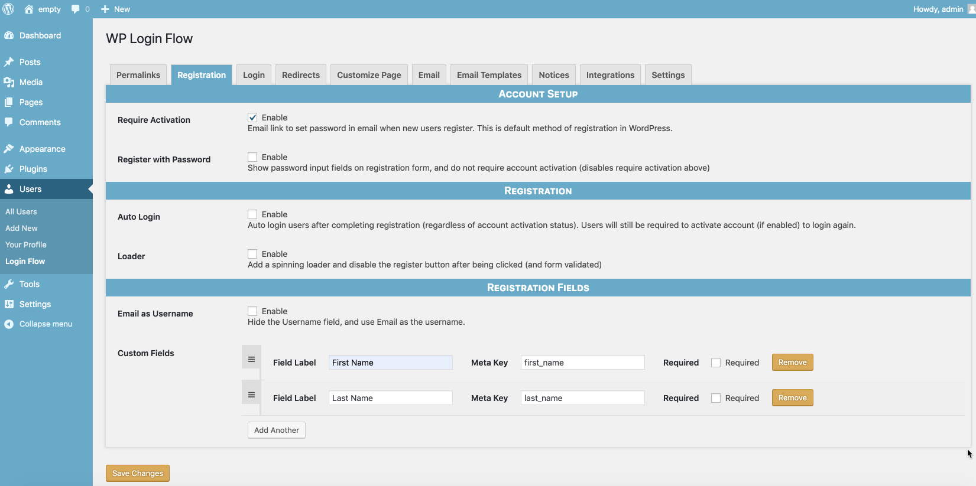The height and width of the screenshot is (486, 976).
Task: Enable Register with Password checkbox
Action: point(252,157)
